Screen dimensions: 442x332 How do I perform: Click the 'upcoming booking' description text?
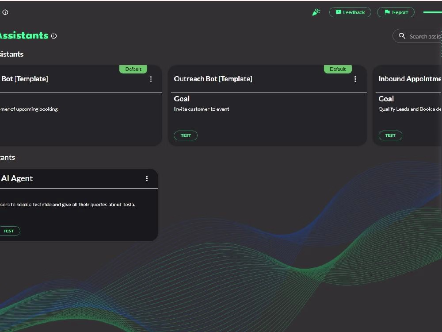[x=29, y=109]
